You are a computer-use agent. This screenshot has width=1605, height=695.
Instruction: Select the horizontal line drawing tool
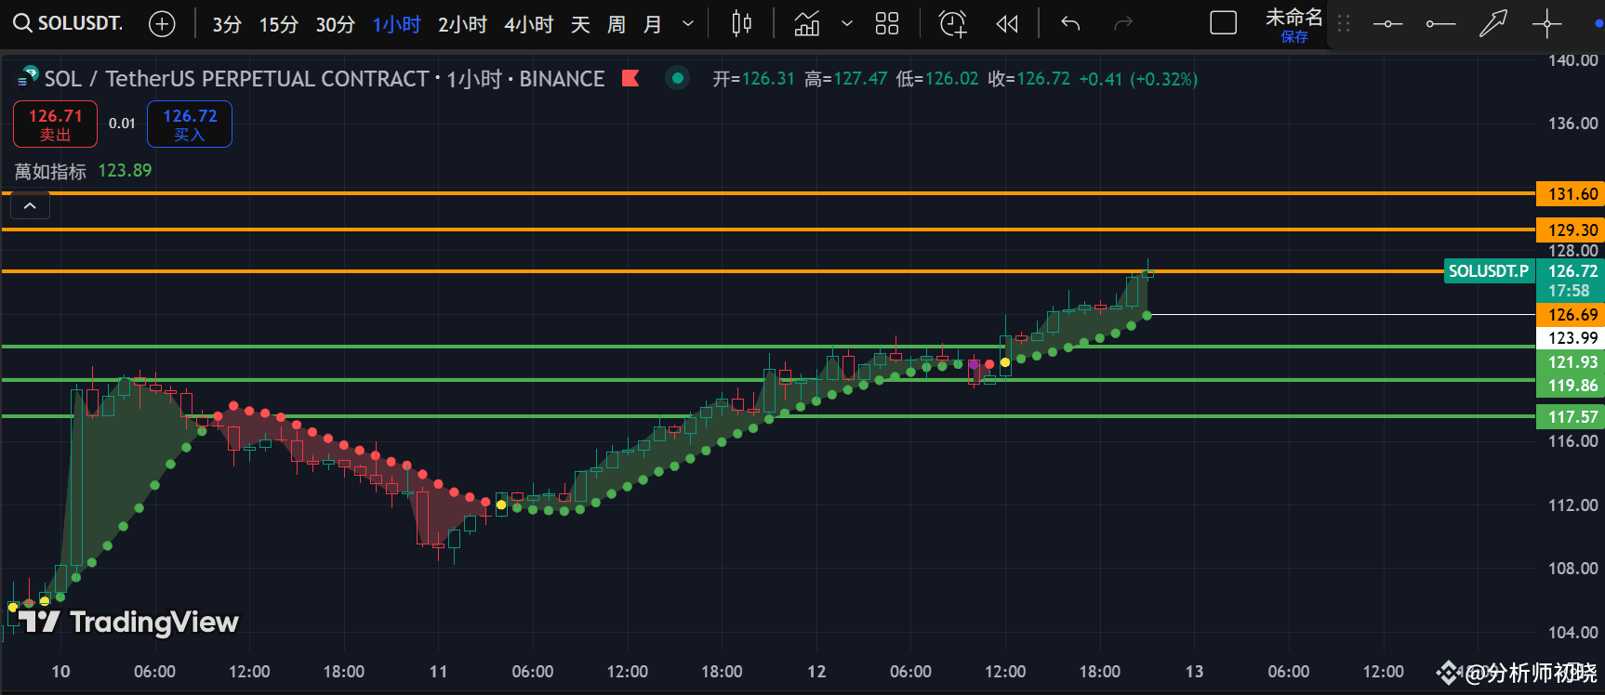[x=1387, y=24]
